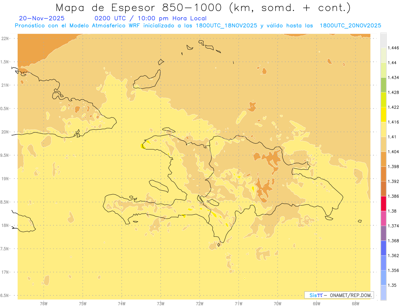Viewport: 399px width, 308px height.
Task: Click the legend swatch between 1.386 and 1.392
Action: [x=383, y=189]
